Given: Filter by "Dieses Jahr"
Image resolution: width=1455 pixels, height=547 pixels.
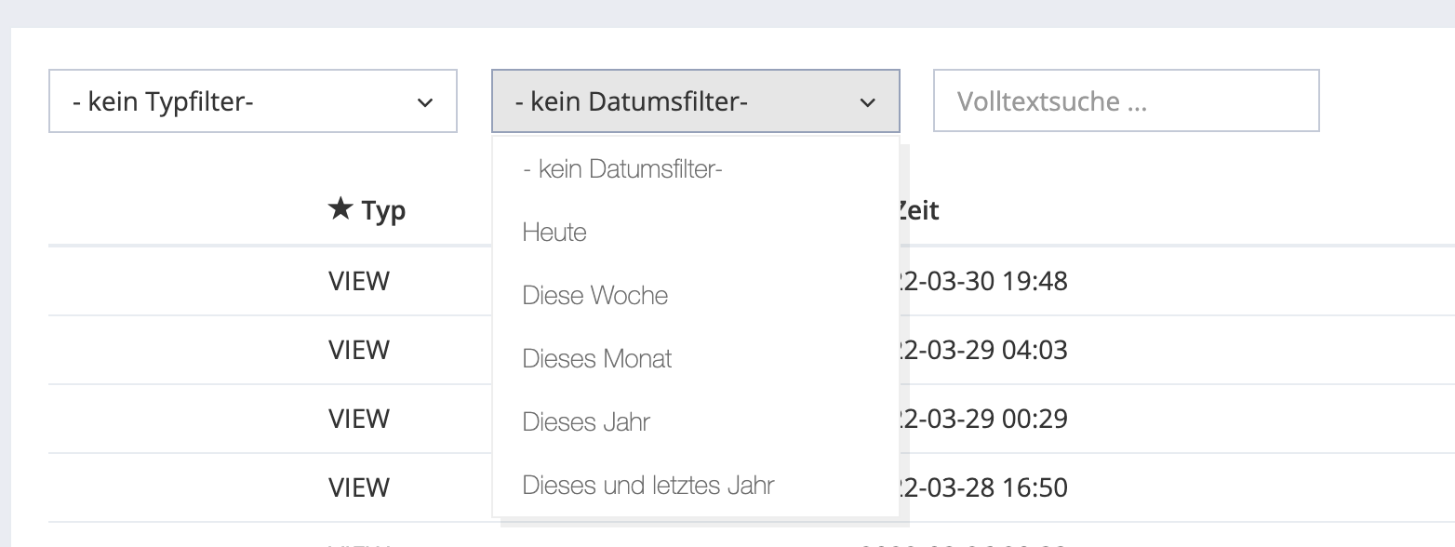Looking at the screenshot, I should [586, 422].
